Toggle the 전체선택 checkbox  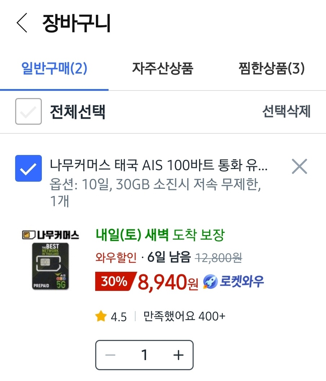[x=28, y=111]
